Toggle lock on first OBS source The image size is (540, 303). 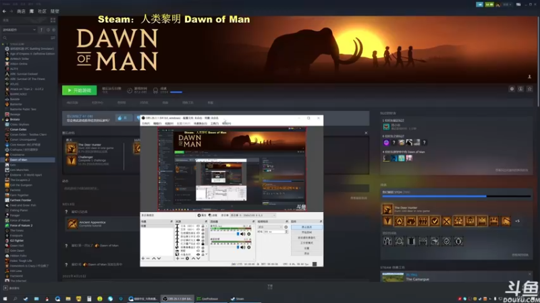[202, 226]
